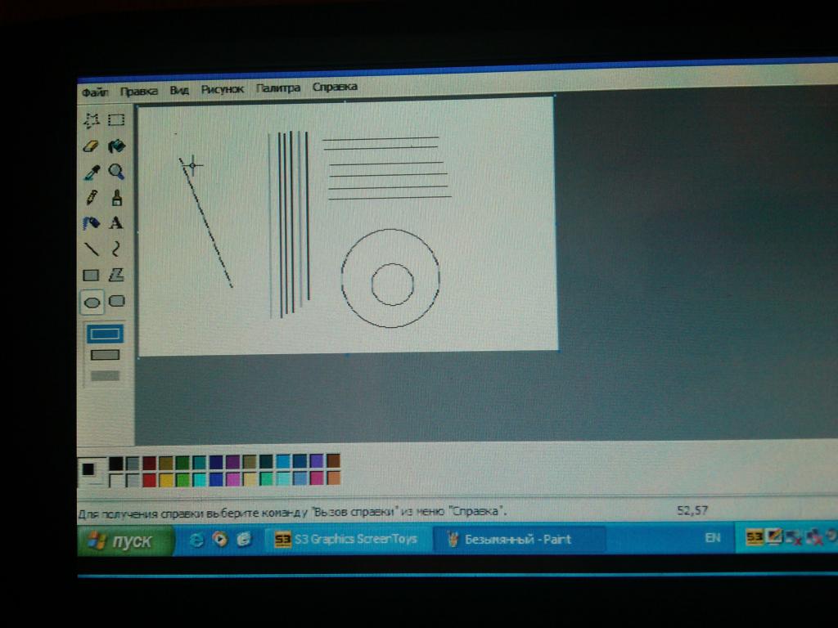Choose the outline with fill shape style
Screen dimensions: 838x628
(x=105, y=355)
